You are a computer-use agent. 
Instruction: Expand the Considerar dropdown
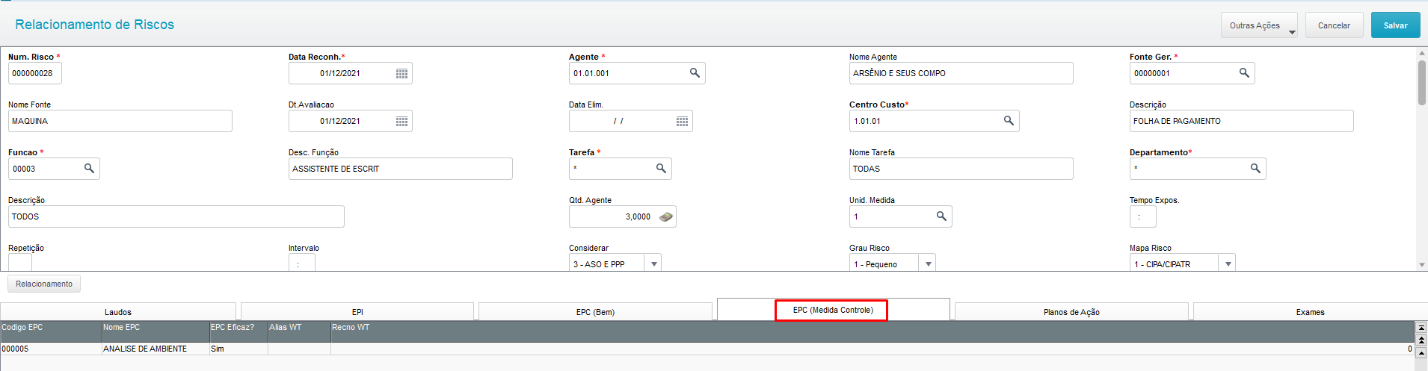click(x=654, y=264)
